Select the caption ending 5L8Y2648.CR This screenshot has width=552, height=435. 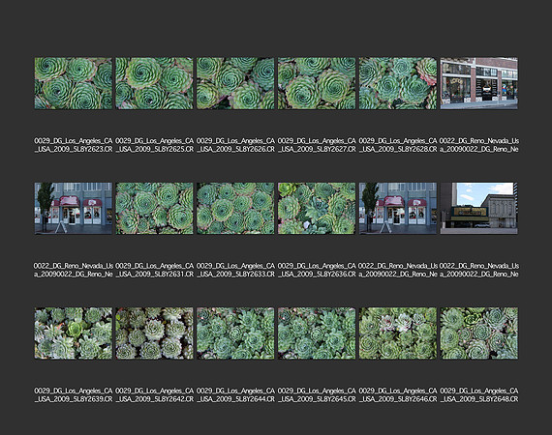pyautogui.click(x=479, y=395)
